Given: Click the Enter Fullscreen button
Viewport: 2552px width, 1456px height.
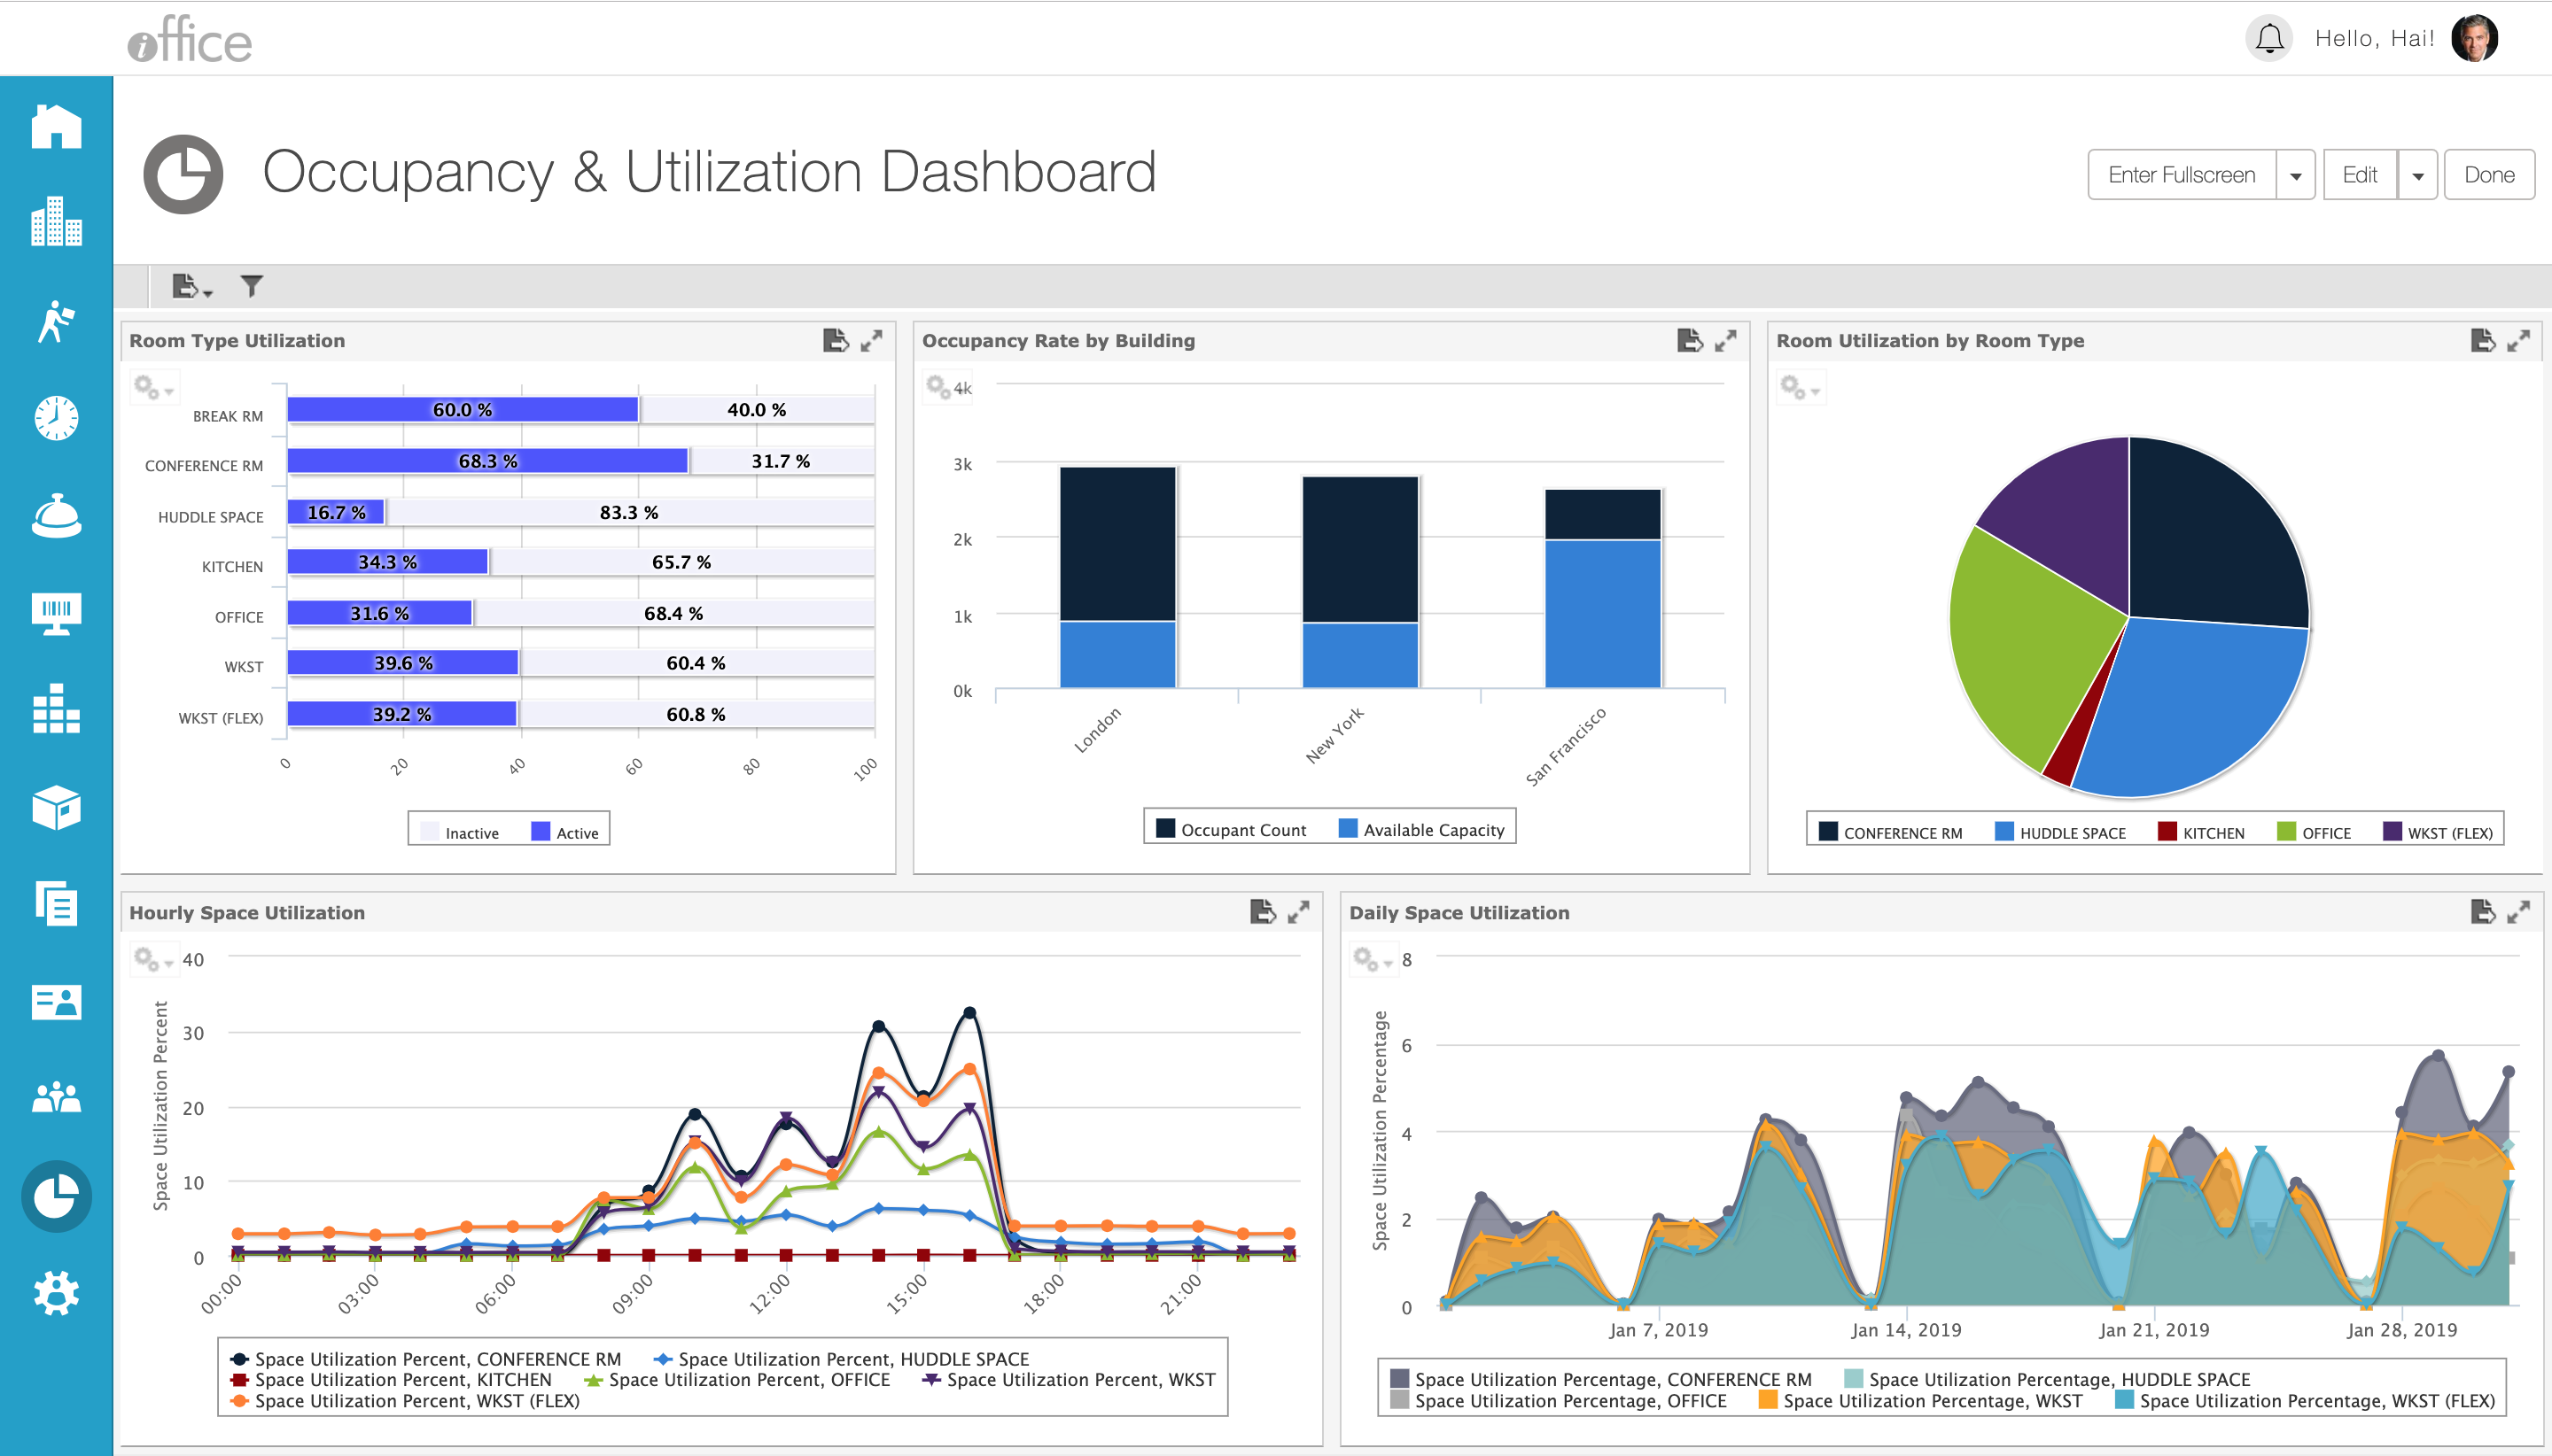Looking at the screenshot, I should [2181, 175].
